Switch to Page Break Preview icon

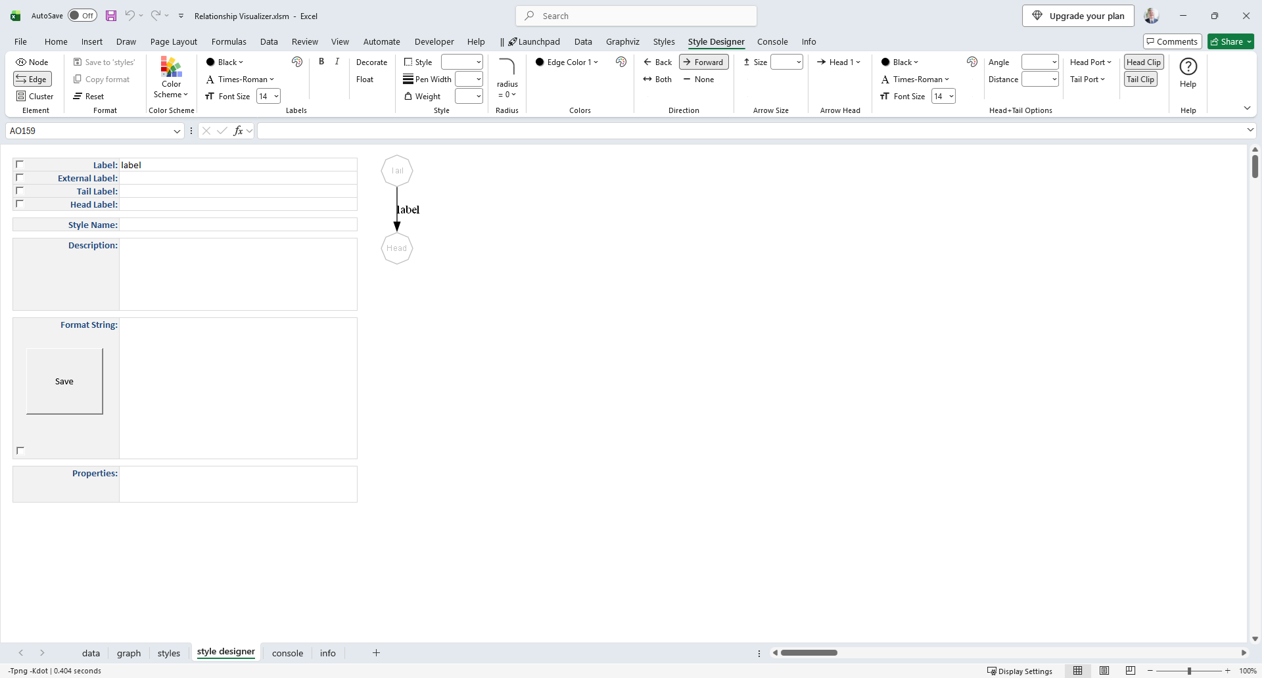tap(1131, 671)
